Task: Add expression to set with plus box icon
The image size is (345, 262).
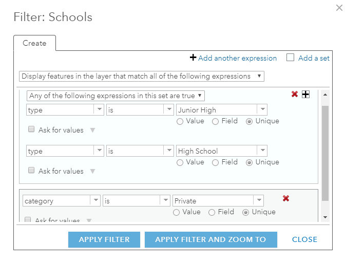Action: [305, 95]
